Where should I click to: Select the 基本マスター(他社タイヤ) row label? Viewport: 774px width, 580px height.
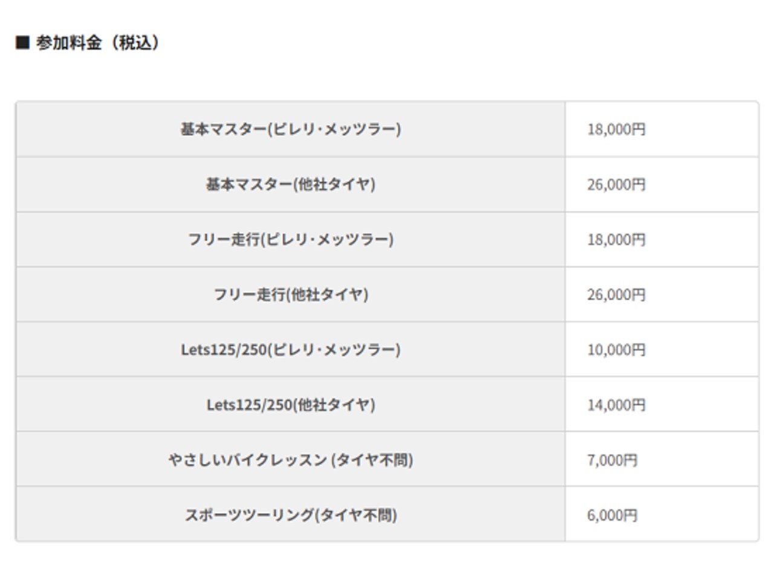pos(290,184)
